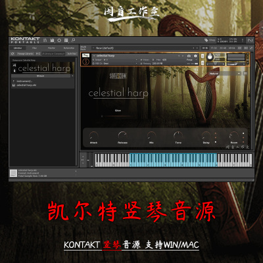This screenshot has width=263, height=263.
Task: Select rack page 49-64
Action: click(231, 48)
